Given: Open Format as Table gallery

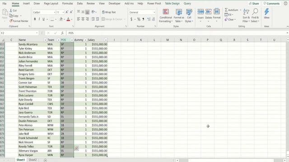Looking at the screenshot, I should point(179,16).
